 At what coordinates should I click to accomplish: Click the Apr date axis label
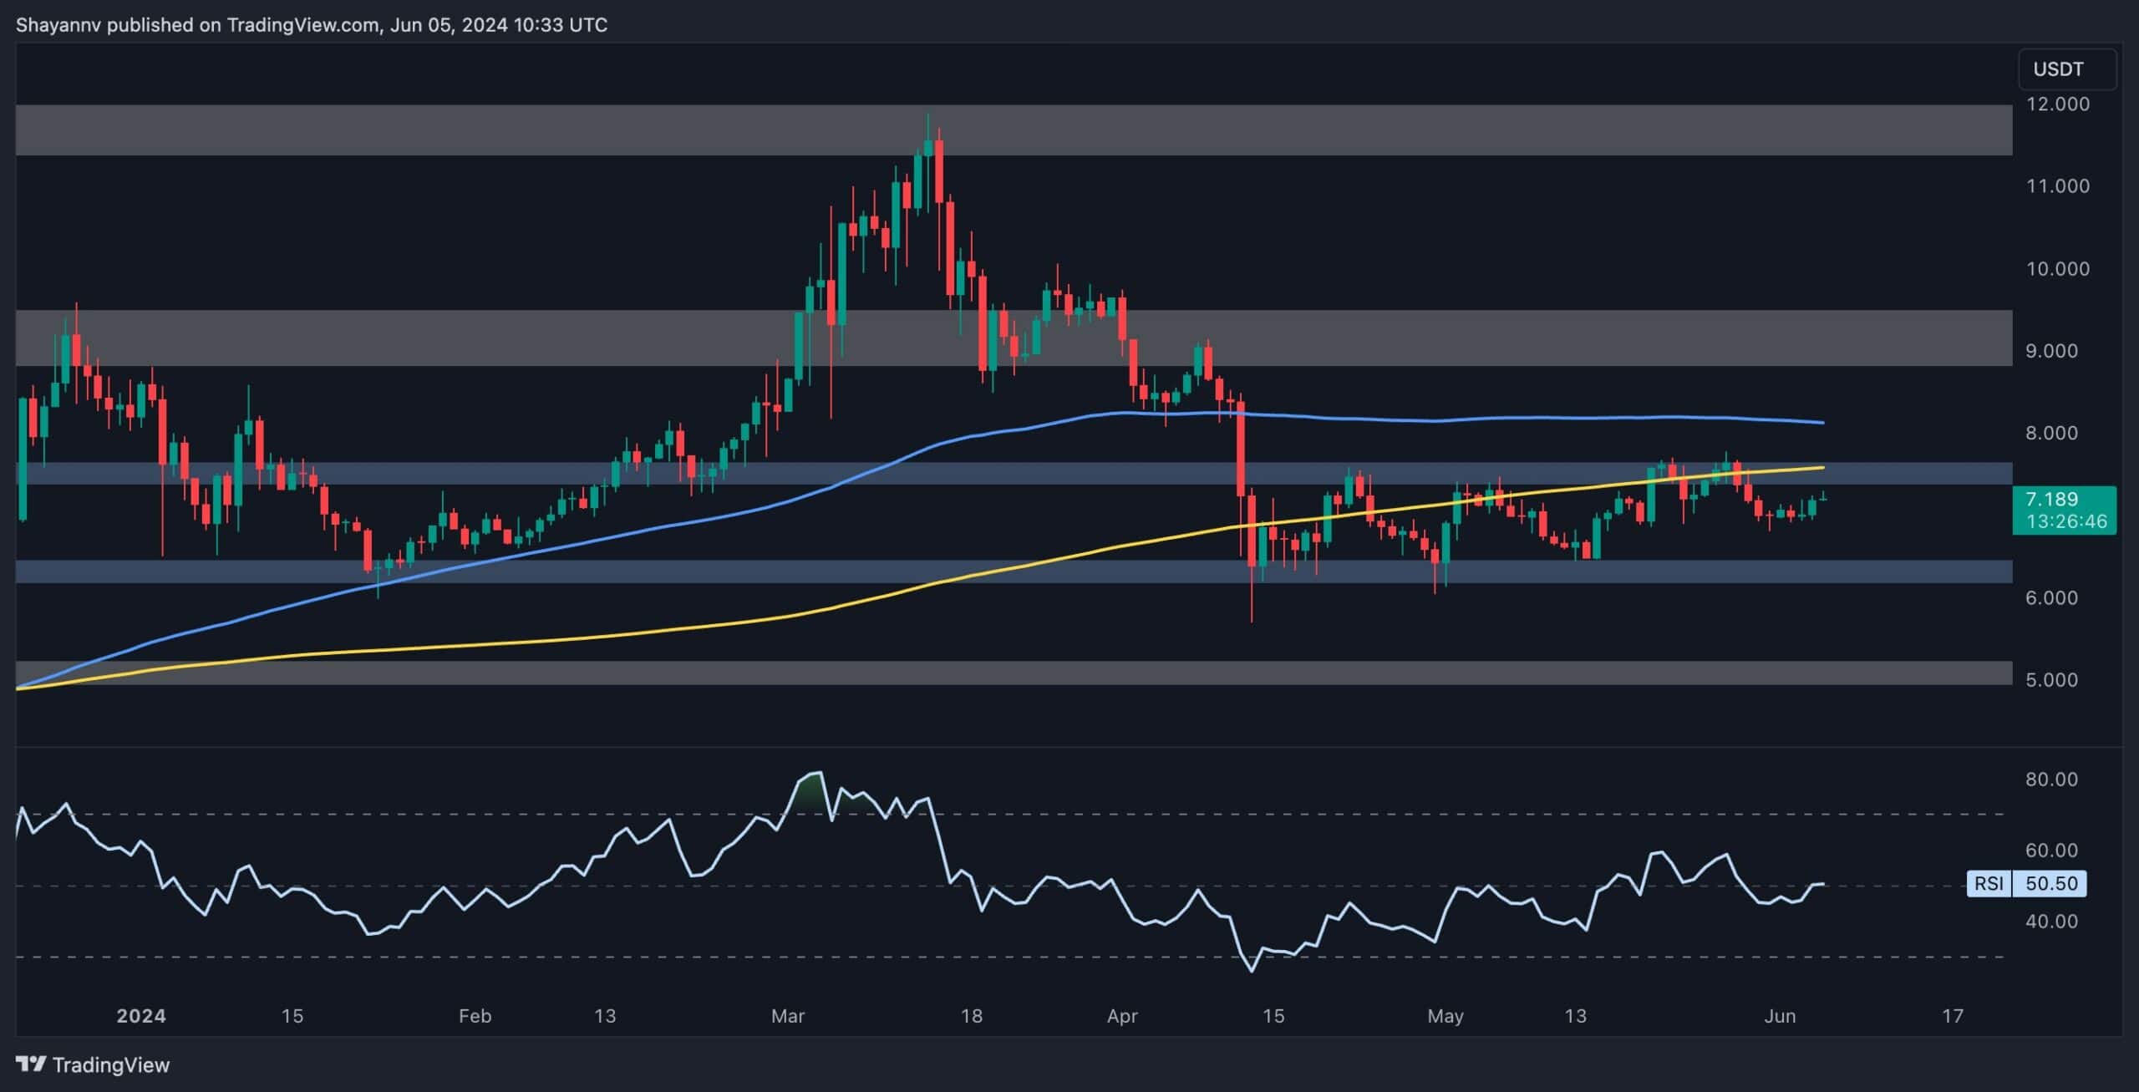pyautogui.click(x=1121, y=1016)
